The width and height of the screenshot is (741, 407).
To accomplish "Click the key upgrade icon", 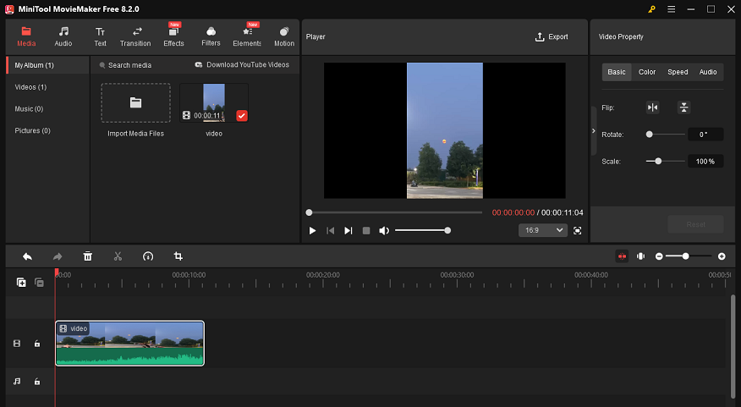I will 651,9.
